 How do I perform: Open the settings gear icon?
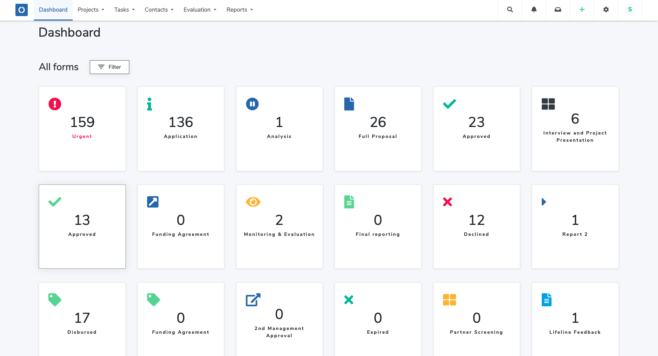click(606, 10)
